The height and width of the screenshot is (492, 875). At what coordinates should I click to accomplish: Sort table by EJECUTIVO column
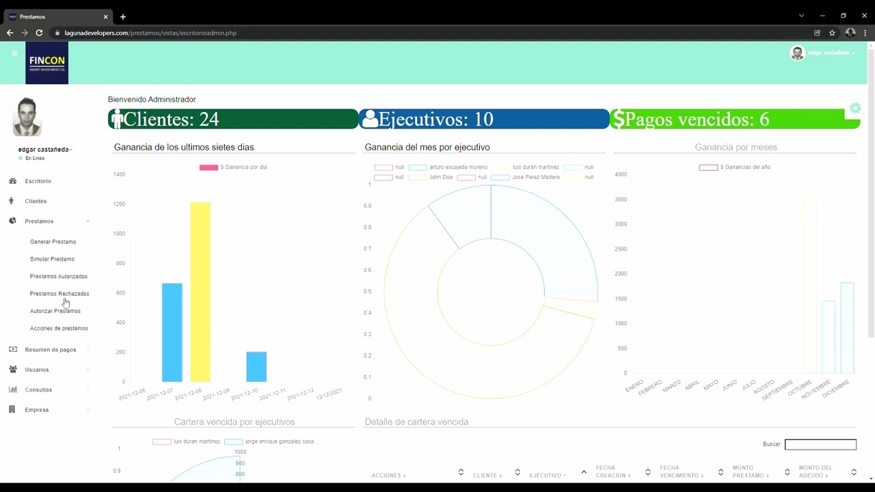point(558,473)
